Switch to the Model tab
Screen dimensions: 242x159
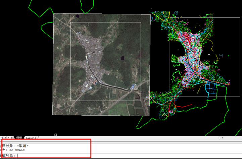coord(19,138)
